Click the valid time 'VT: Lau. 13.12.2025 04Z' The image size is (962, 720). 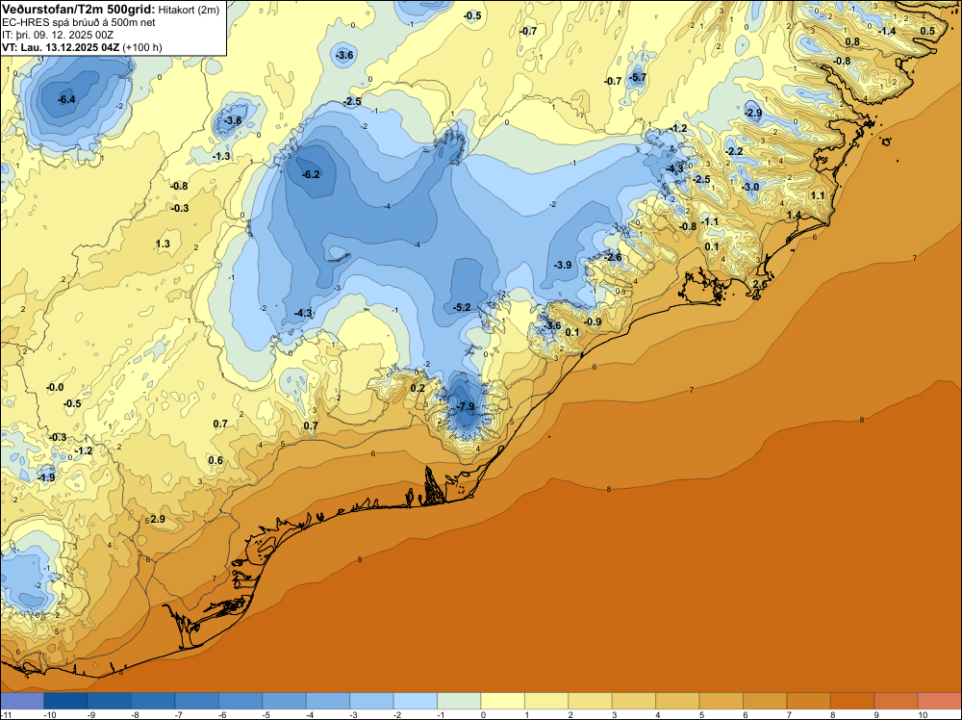[61, 47]
